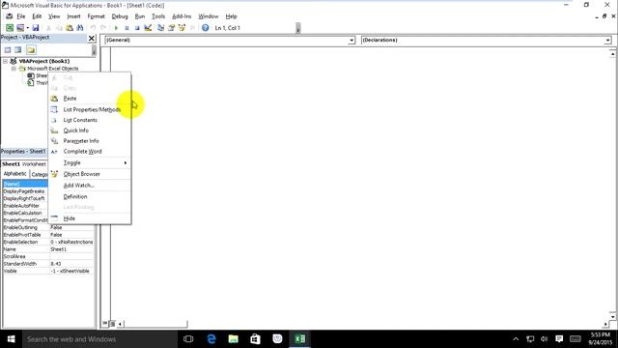Open Object Browser from the toolbar icon
Screen dimensions: 618x348
point(182,28)
